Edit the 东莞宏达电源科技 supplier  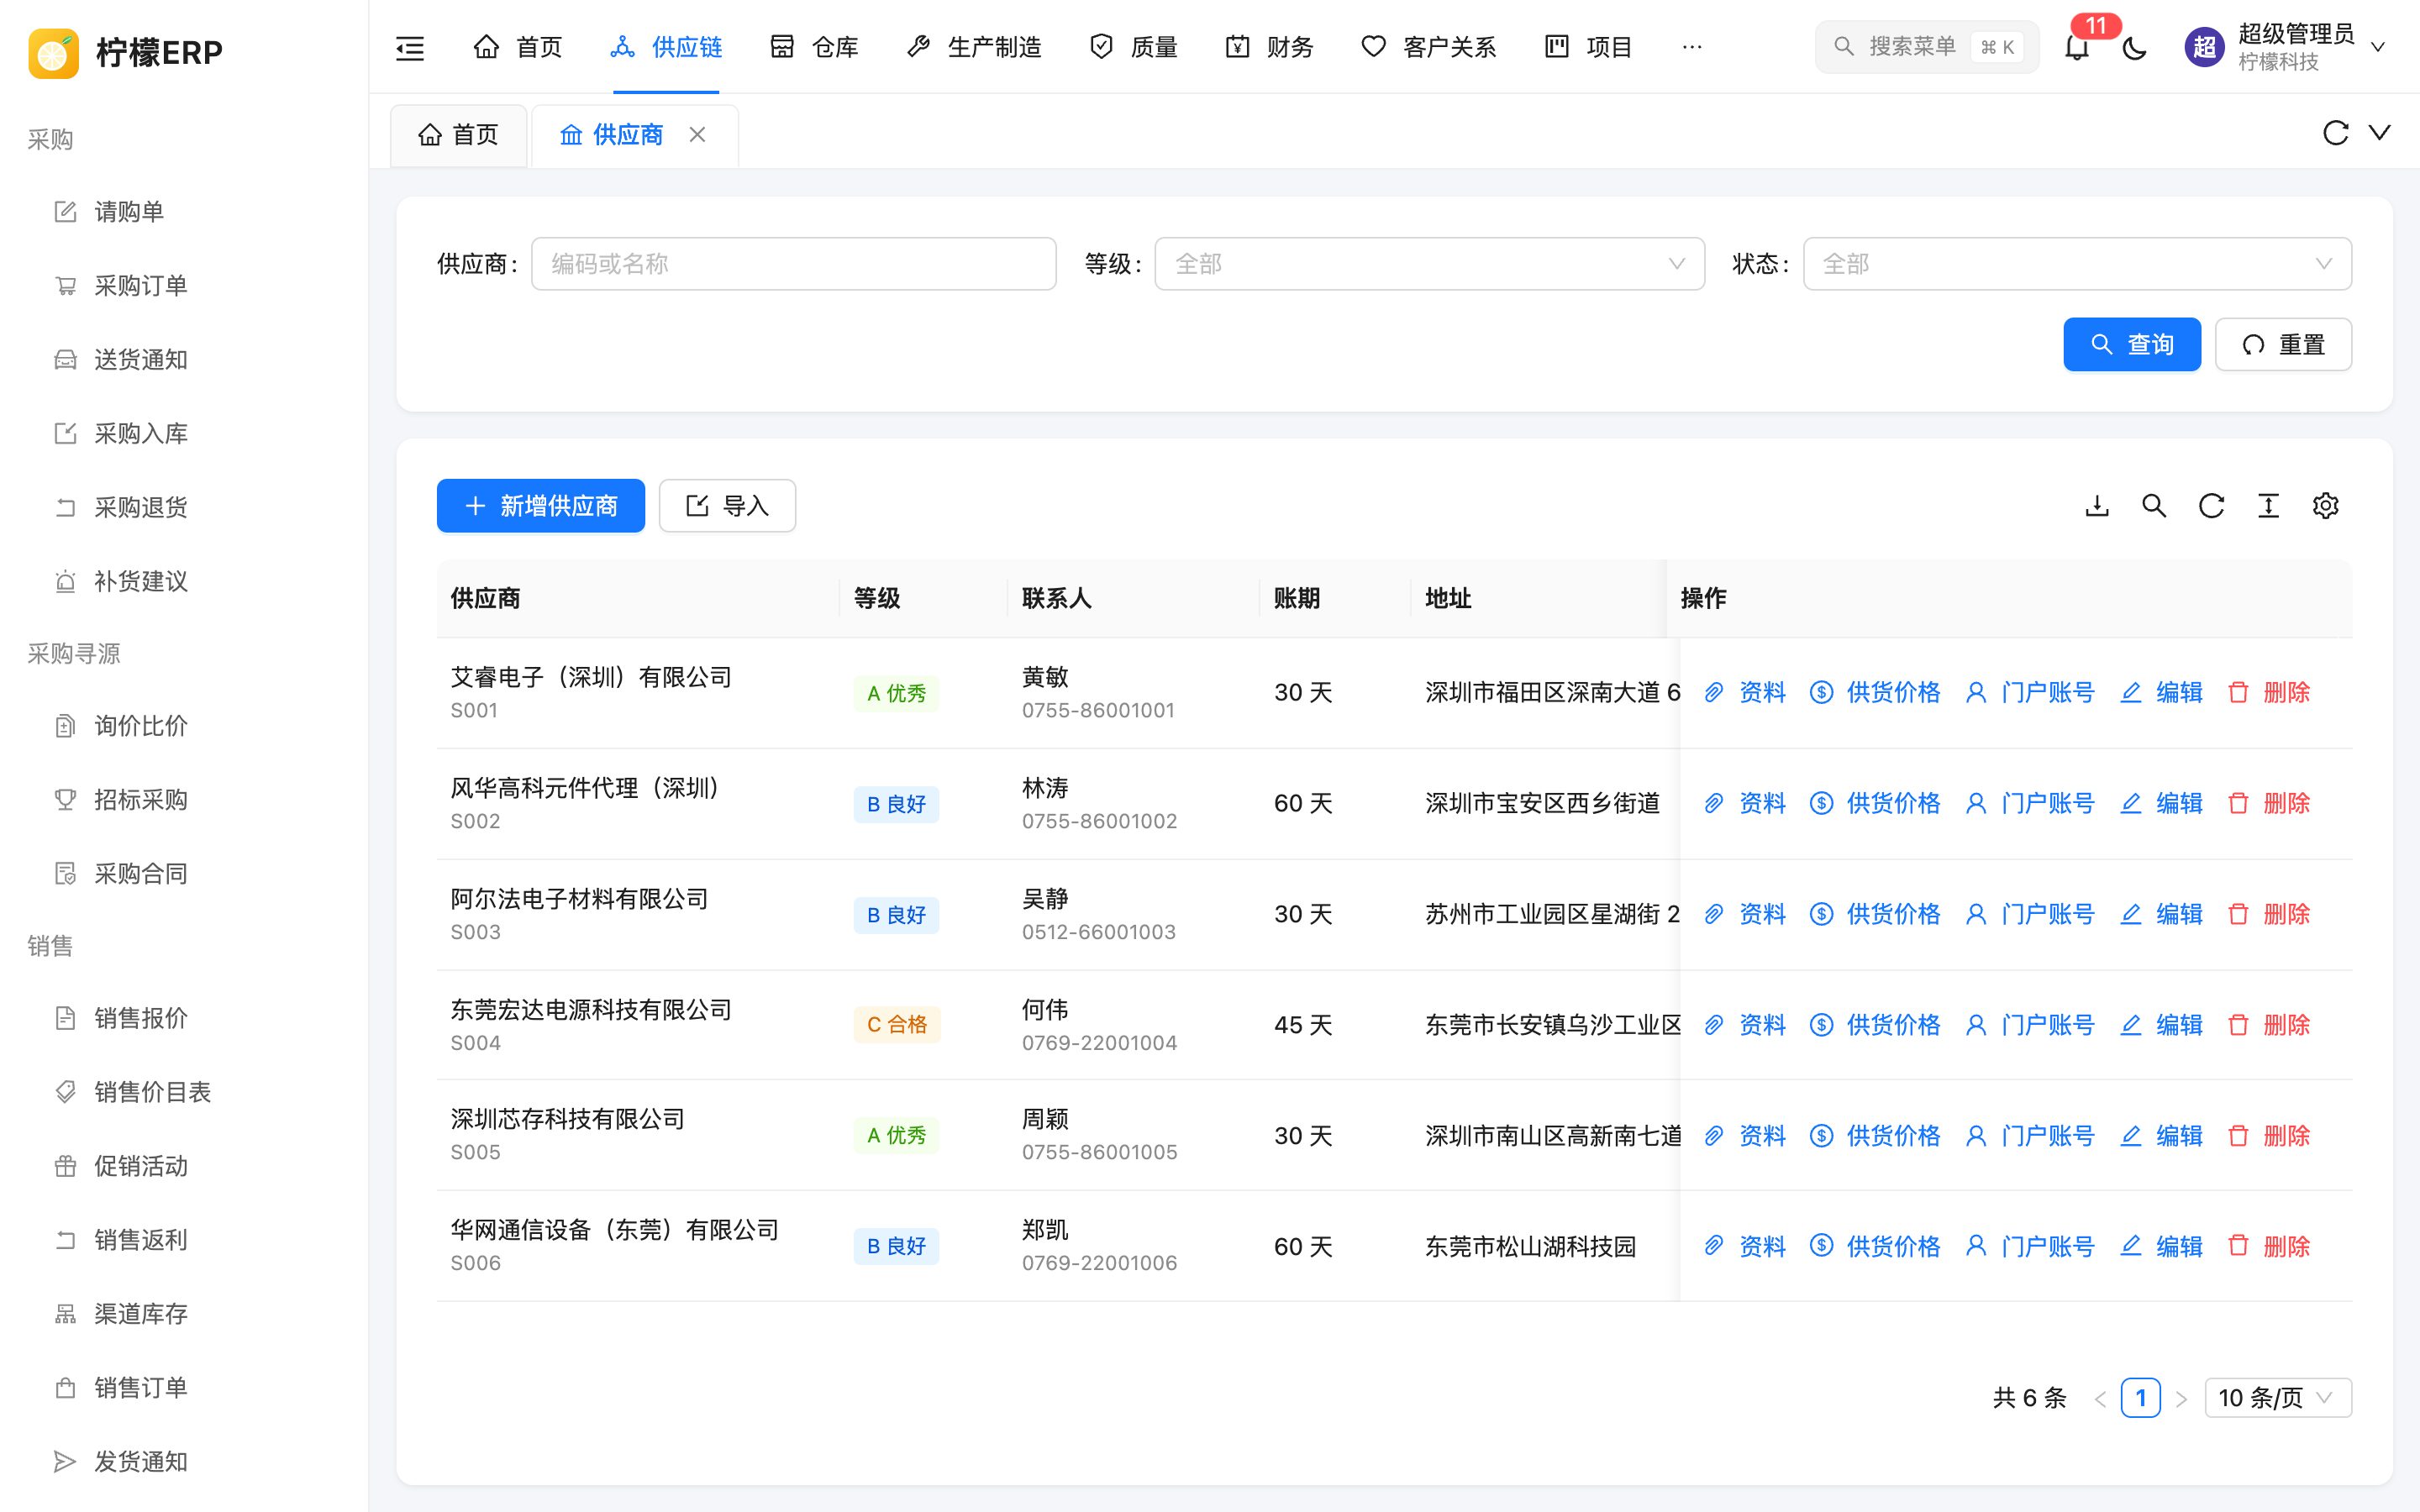click(2161, 1025)
